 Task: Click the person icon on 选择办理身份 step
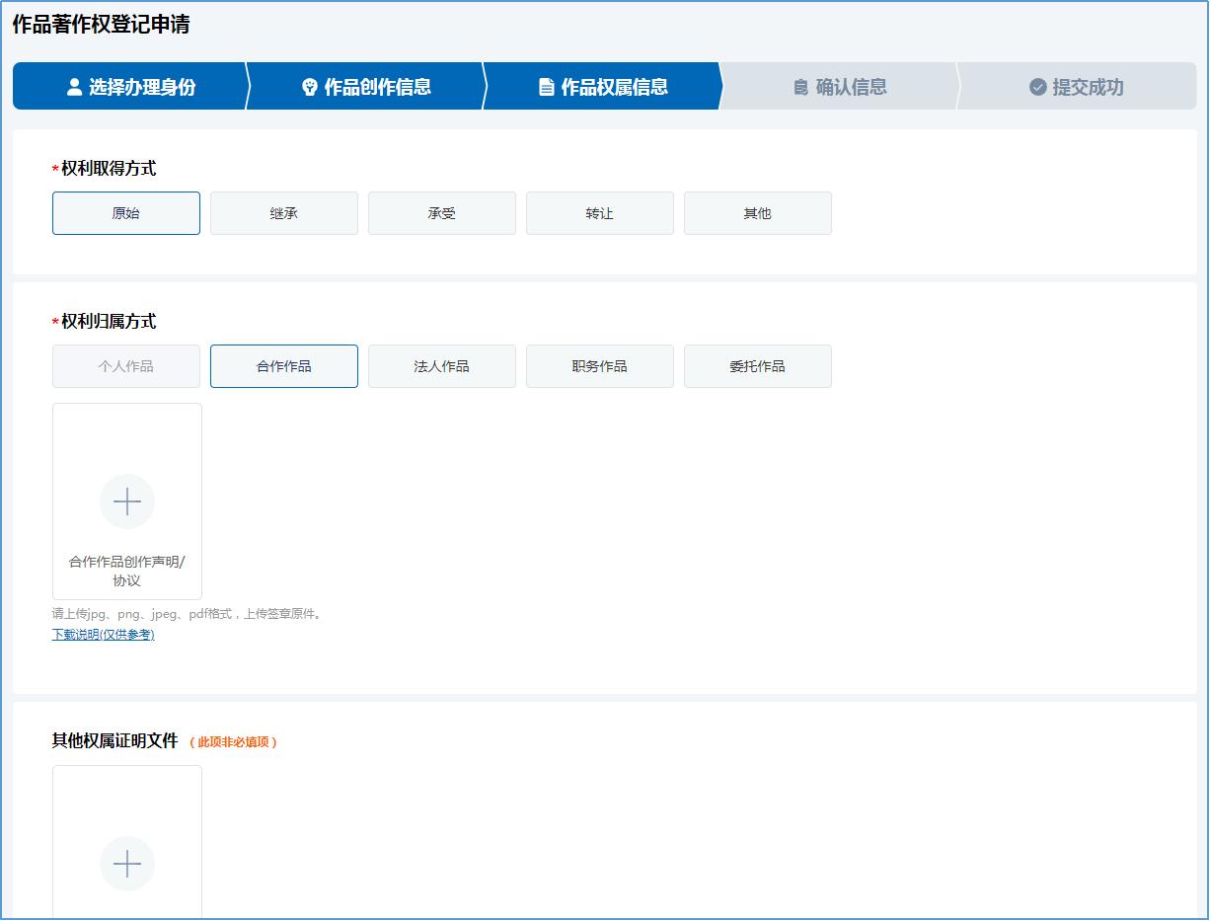coord(72,87)
